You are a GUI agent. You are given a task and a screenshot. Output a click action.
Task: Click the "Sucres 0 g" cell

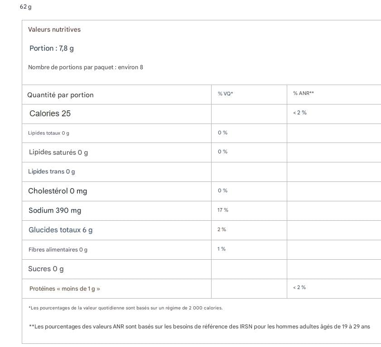tap(46, 269)
